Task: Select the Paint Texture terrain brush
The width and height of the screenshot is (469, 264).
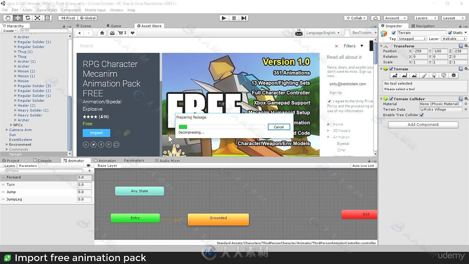Action: pos(424,76)
